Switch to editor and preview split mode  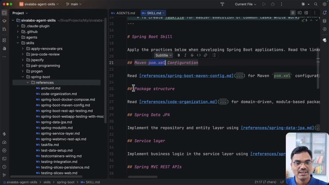[x=299, y=13]
